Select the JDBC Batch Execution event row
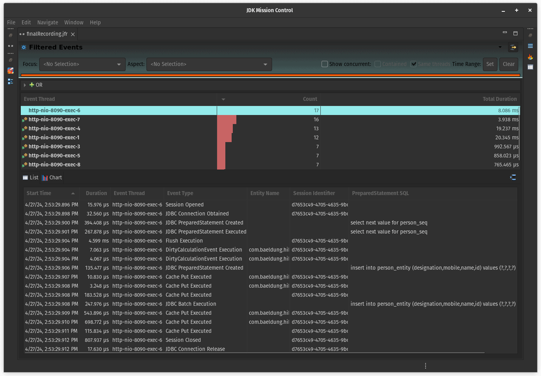541x376 pixels. [x=270, y=304]
